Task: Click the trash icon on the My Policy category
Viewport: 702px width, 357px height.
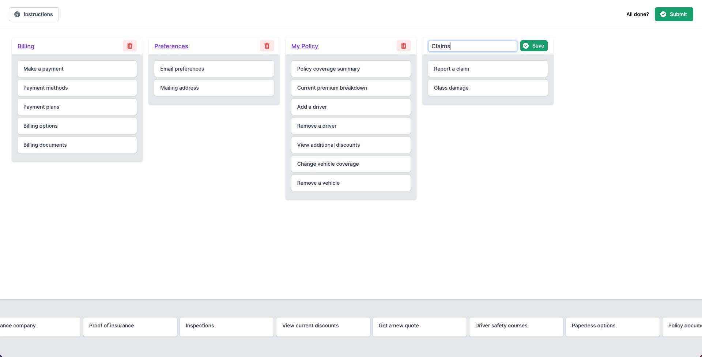Action: 404,46
